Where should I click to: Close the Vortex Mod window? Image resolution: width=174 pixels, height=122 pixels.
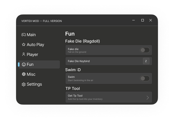pyautogui.click(x=150, y=20)
